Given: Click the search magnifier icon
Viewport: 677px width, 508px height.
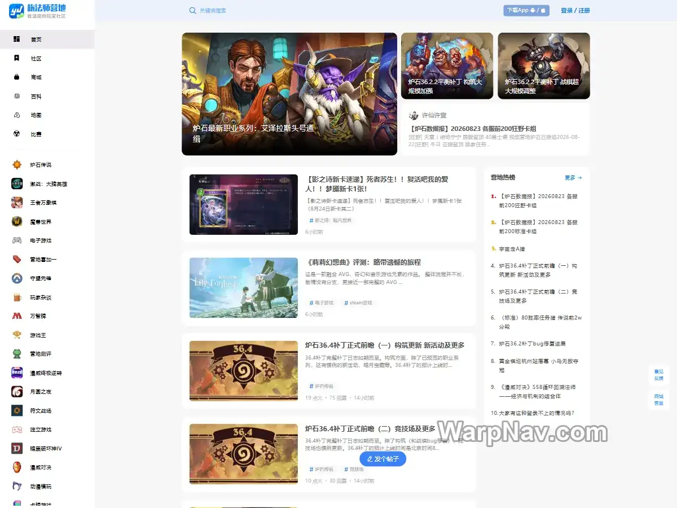Looking at the screenshot, I should (x=193, y=11).
